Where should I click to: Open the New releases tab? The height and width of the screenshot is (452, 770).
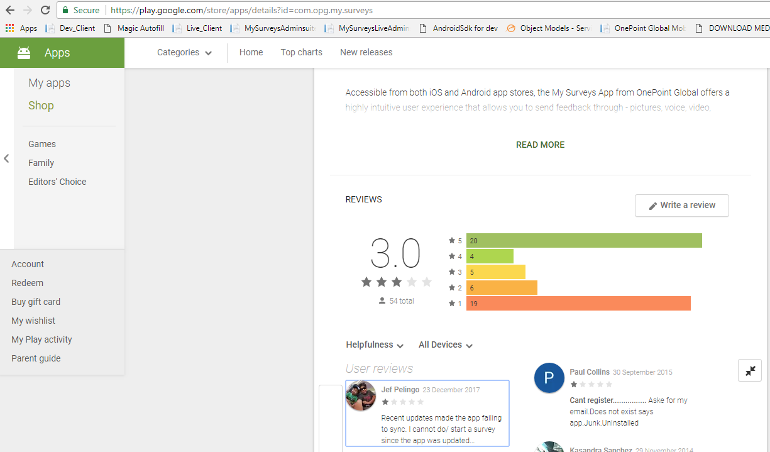tap(366, 52)
